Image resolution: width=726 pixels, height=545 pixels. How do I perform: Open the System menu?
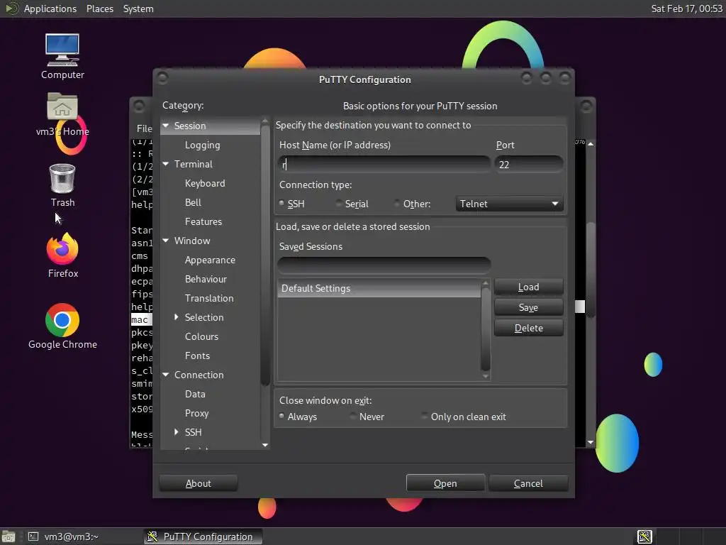tap(138, 9)
